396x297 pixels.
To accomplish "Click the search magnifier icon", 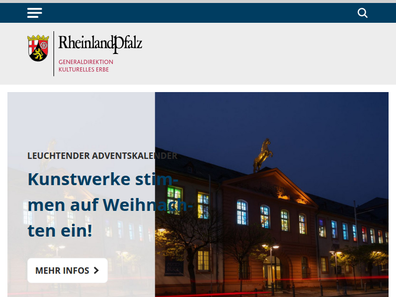I will click(x=362, y=13).
